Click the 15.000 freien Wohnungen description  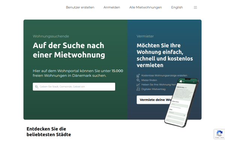click(x=78, y=73)
